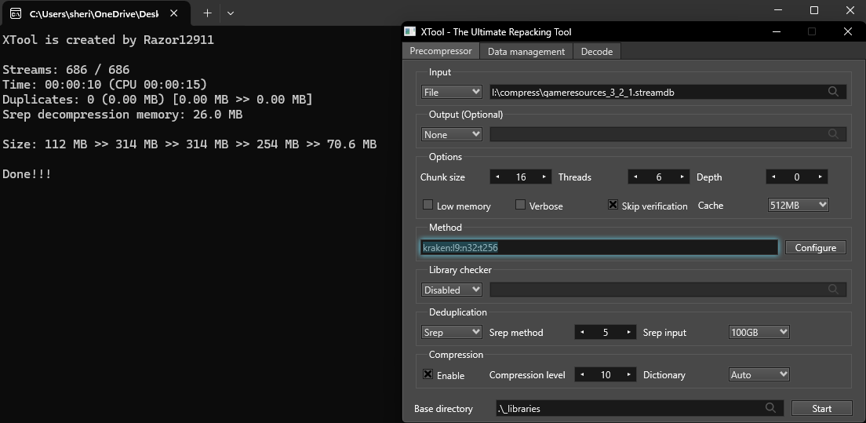This screenshot has height=423, width=866.
Task: Enable the Verbose checkbox
Action: tap(520, 205)
